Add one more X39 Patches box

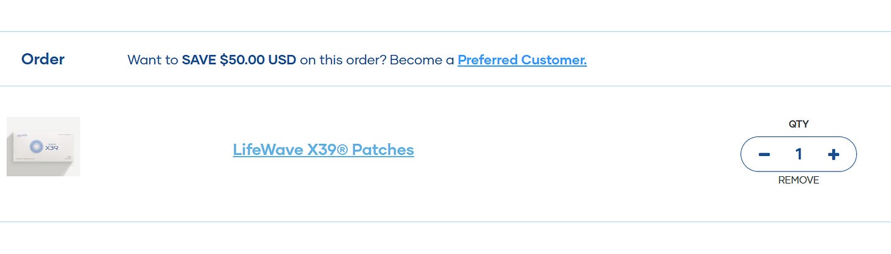(833, 154)
